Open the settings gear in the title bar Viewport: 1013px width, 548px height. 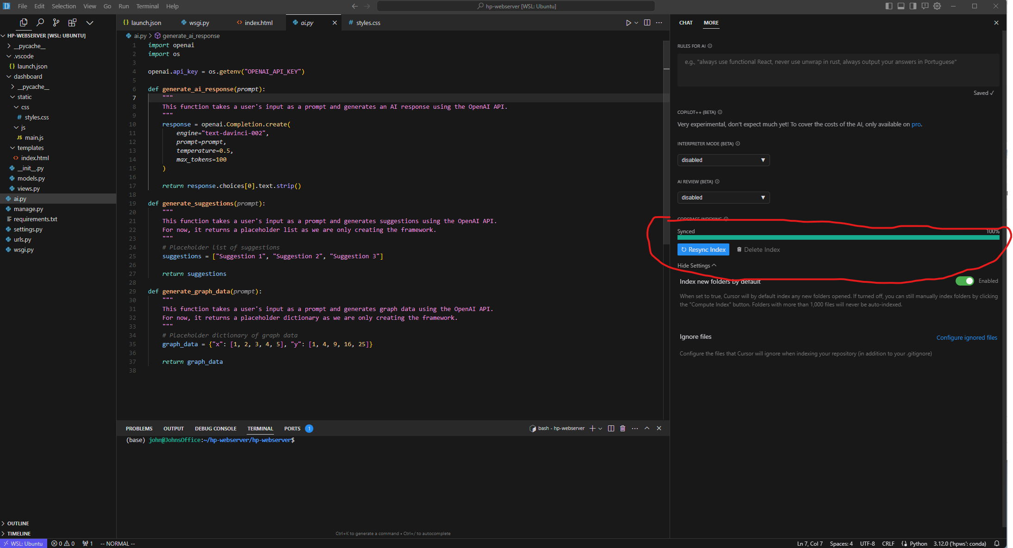pyautogui.click(x=937, y=6)
